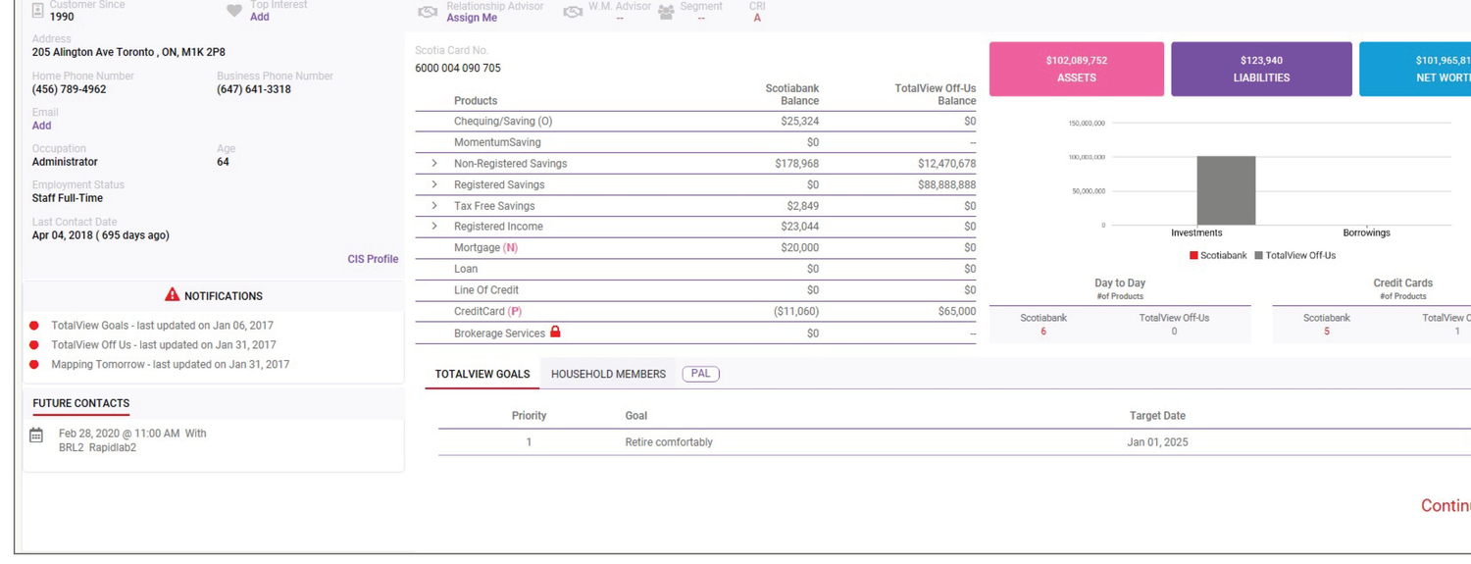Image resolution: width=1471 pixels, height=564 pixels.
Task: Open the Household Members tab
Action: pos(608,374)
